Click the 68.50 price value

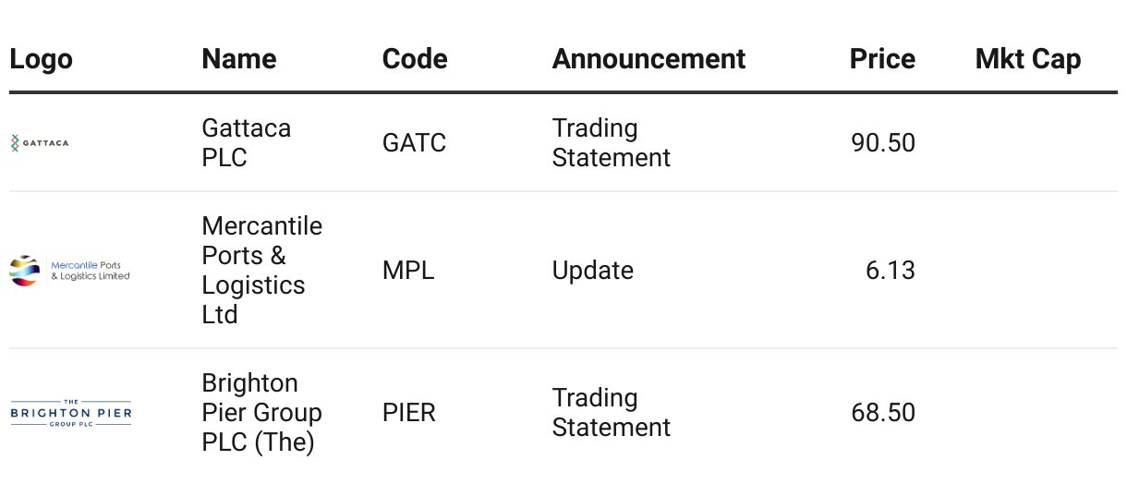click(x=883, y=413)
